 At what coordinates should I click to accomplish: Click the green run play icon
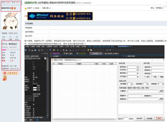(58, 50)
